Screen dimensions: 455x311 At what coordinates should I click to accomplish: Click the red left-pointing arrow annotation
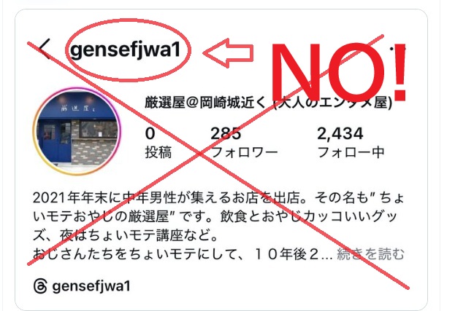tap(228, 53)
